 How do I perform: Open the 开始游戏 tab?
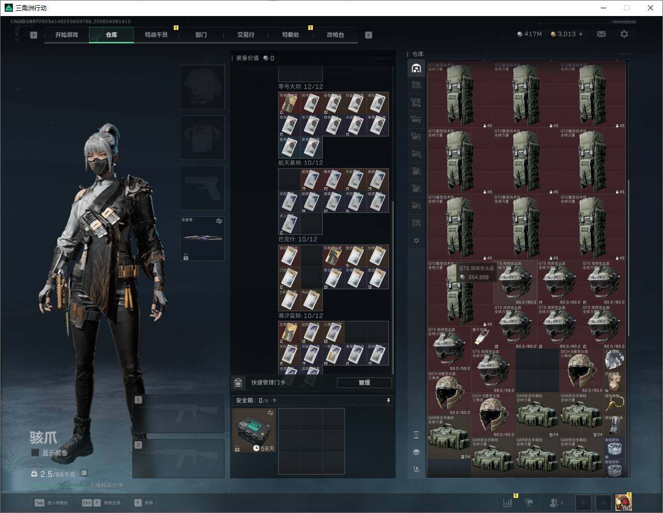pyautogui.click(x=67, y=35)
